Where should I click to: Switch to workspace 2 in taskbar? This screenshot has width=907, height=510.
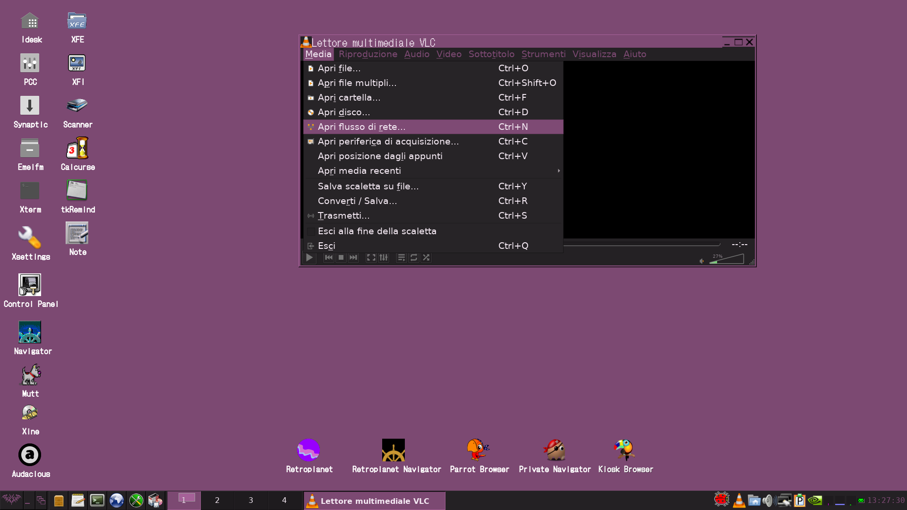[x=217, y=501]
